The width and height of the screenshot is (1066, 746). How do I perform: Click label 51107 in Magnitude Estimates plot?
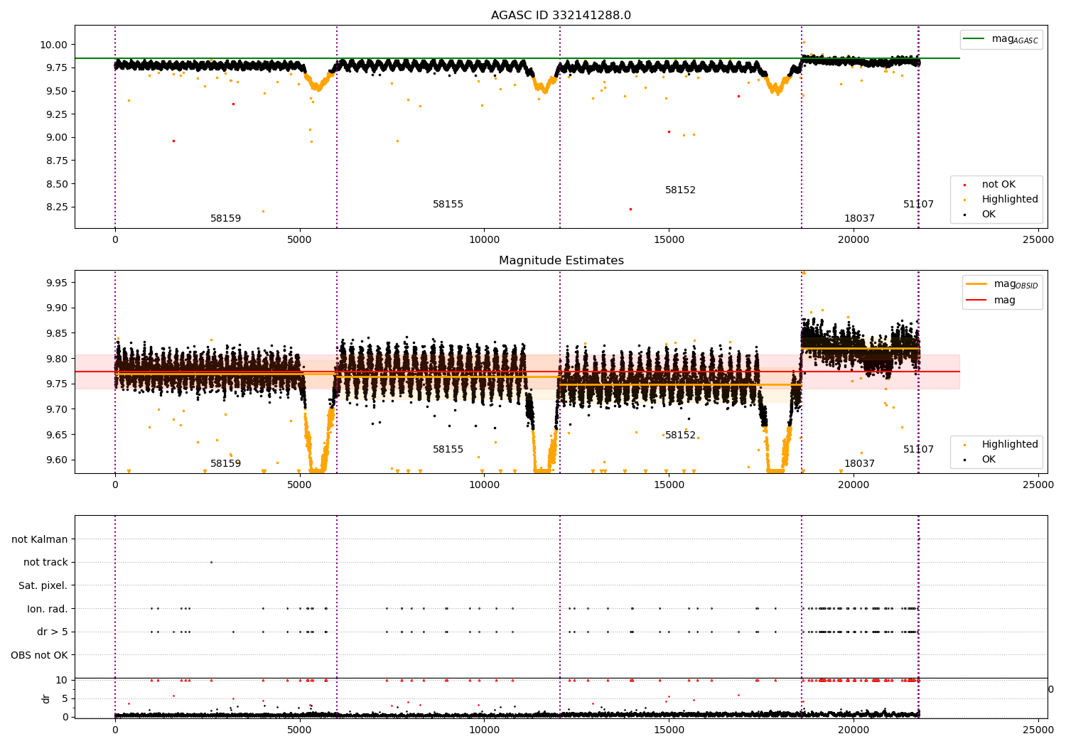click(918, 450)
